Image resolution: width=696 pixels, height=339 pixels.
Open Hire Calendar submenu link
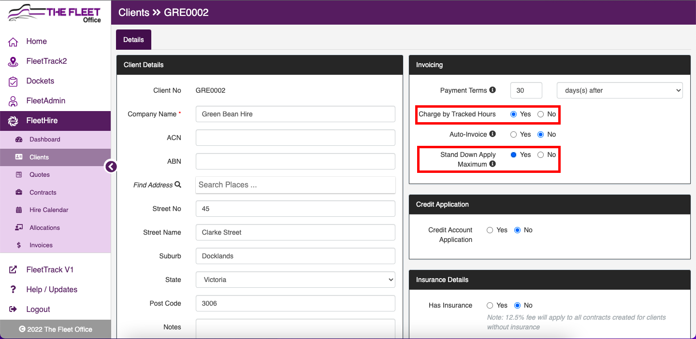pos(49,210)
